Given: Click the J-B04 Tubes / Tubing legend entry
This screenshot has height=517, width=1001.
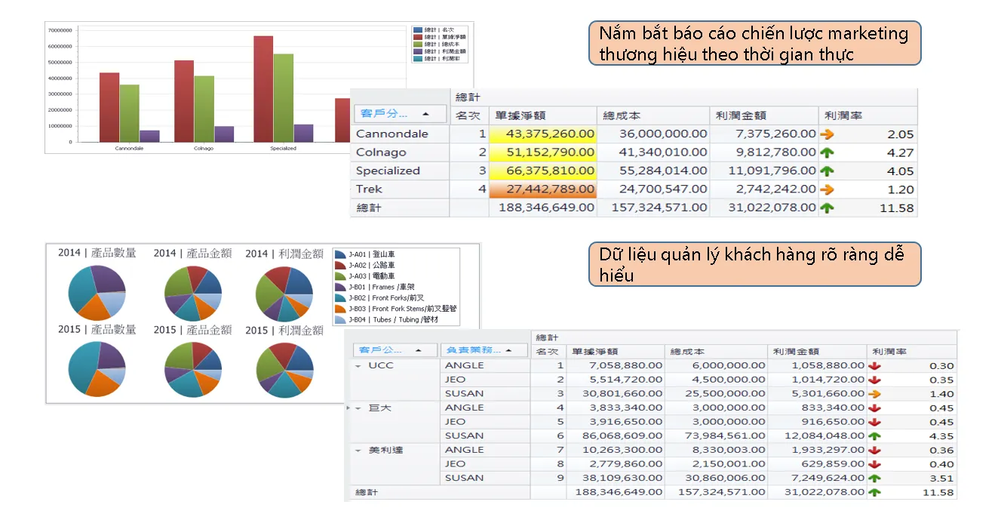Looking at the screenshot, I should 387,319.
